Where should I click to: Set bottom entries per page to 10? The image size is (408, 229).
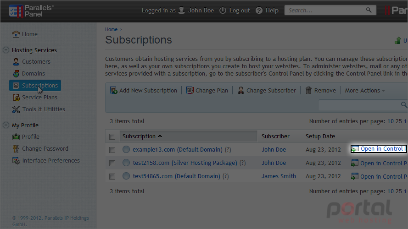click(x=390, y=191)
